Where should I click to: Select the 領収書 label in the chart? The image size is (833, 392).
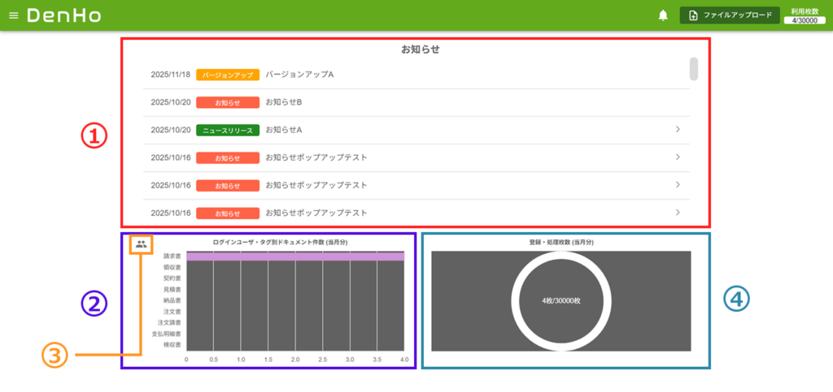click(x=172, y=267)
